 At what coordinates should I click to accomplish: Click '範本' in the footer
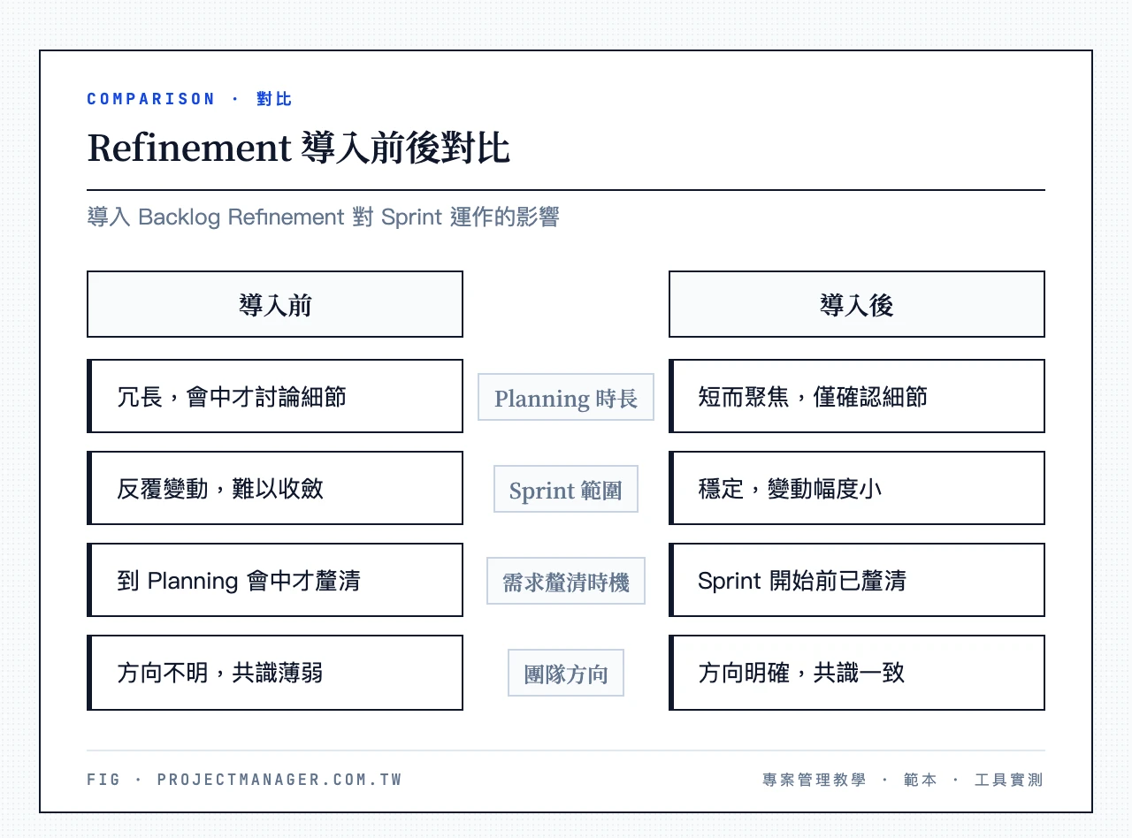pos(920,780)
